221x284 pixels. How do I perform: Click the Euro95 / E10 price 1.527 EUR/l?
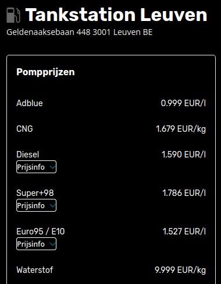(x=184, y=232)
